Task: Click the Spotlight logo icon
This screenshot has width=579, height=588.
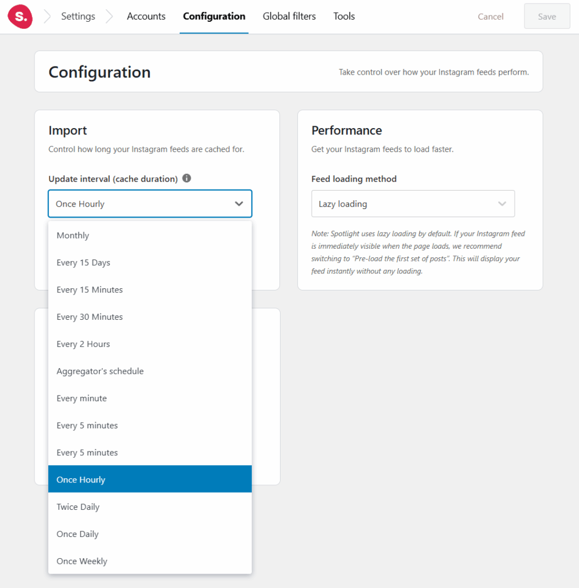Action: tap(20, 17)
